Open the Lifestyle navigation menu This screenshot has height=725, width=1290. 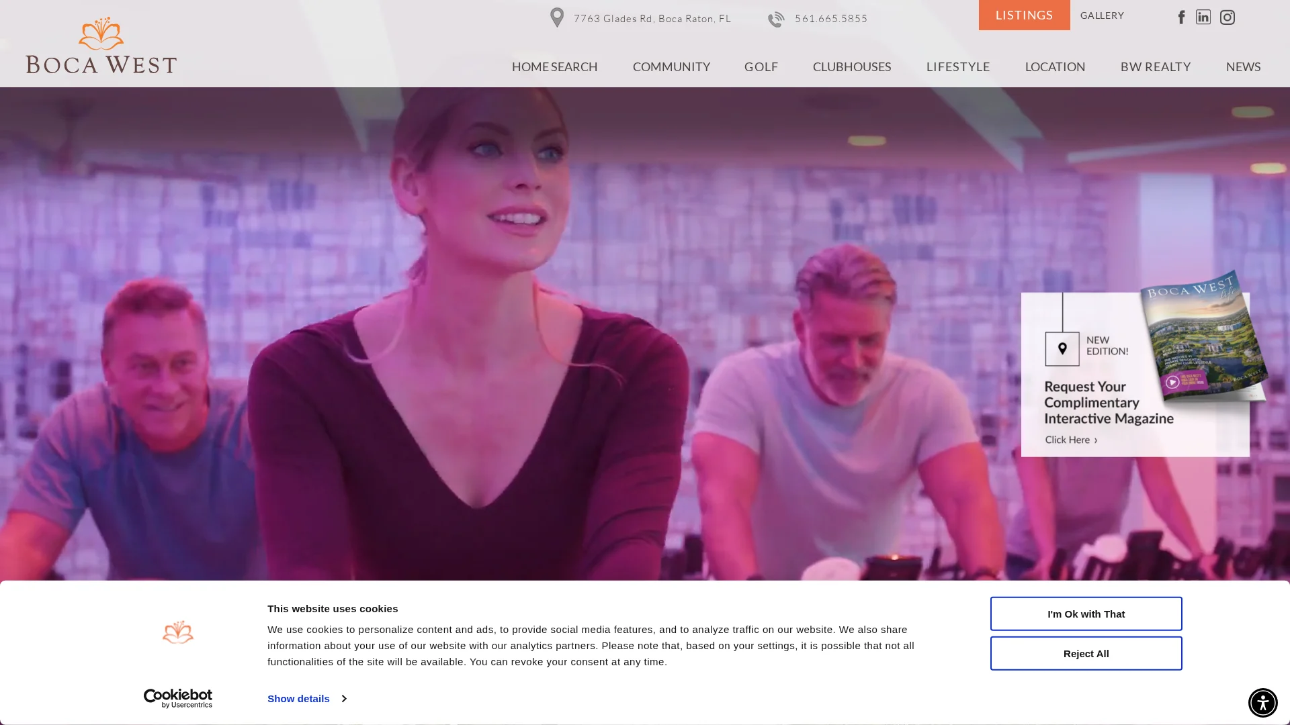pos(958,67)
